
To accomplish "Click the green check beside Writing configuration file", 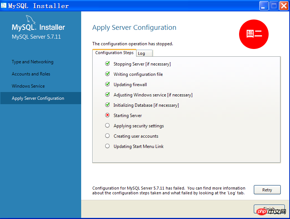I will point(107,74).
